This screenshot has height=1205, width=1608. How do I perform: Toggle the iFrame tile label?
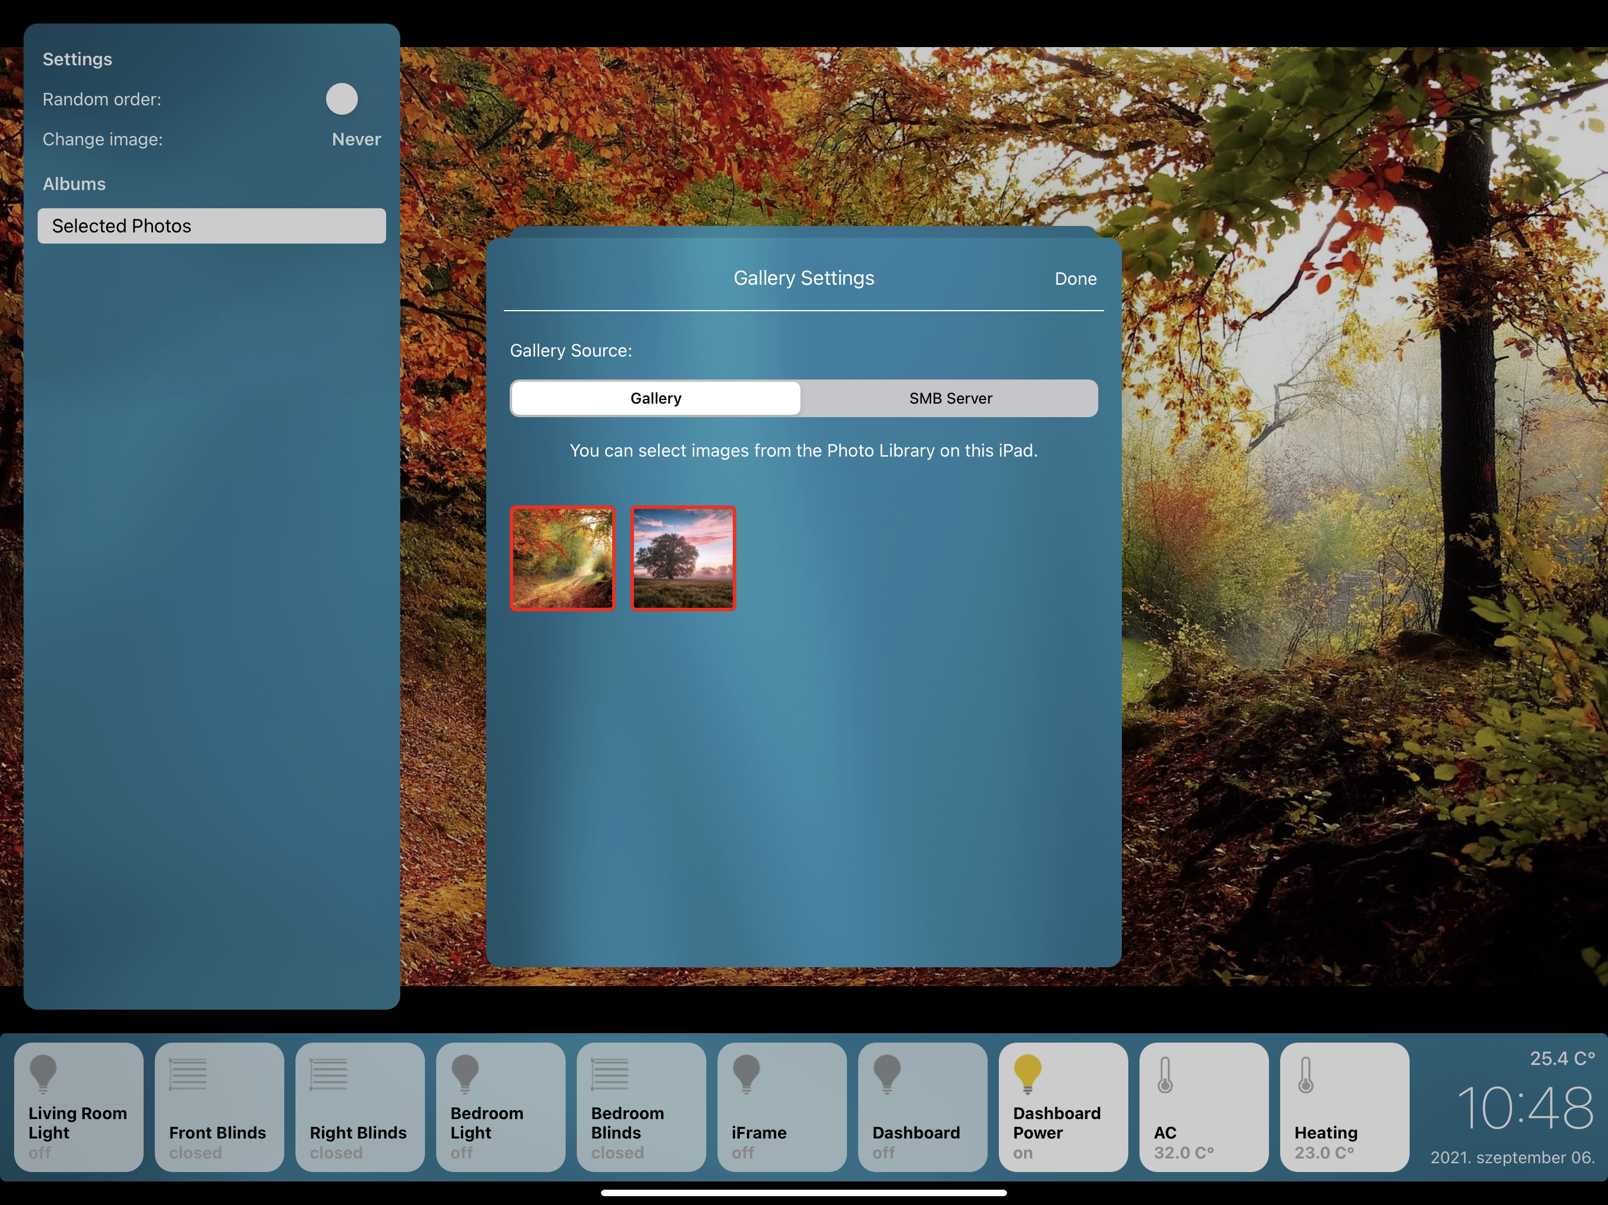759,1132
